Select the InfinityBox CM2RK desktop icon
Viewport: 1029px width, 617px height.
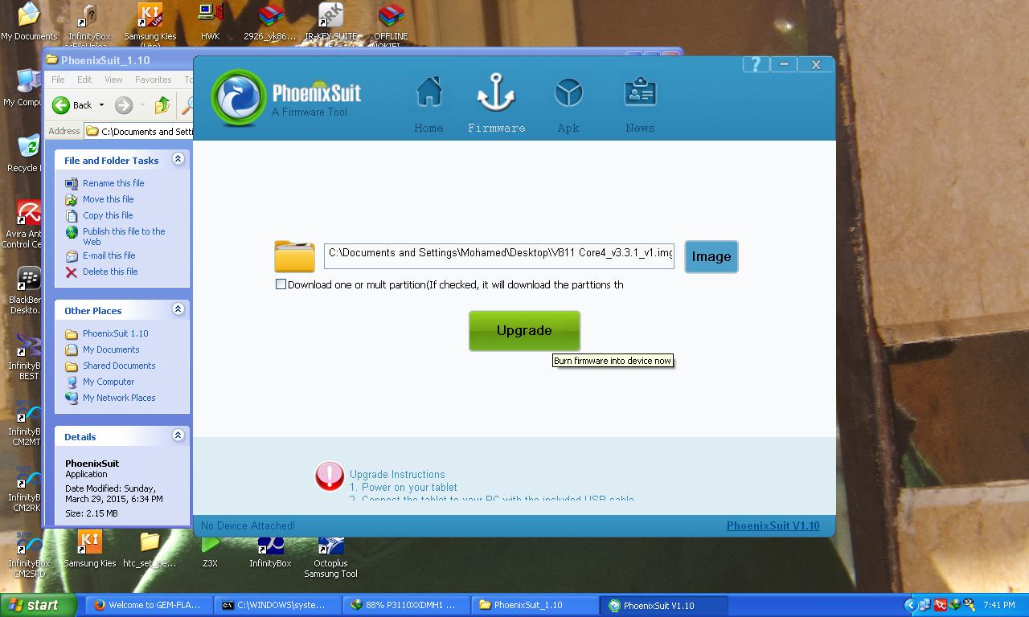[x=26, y=488]
